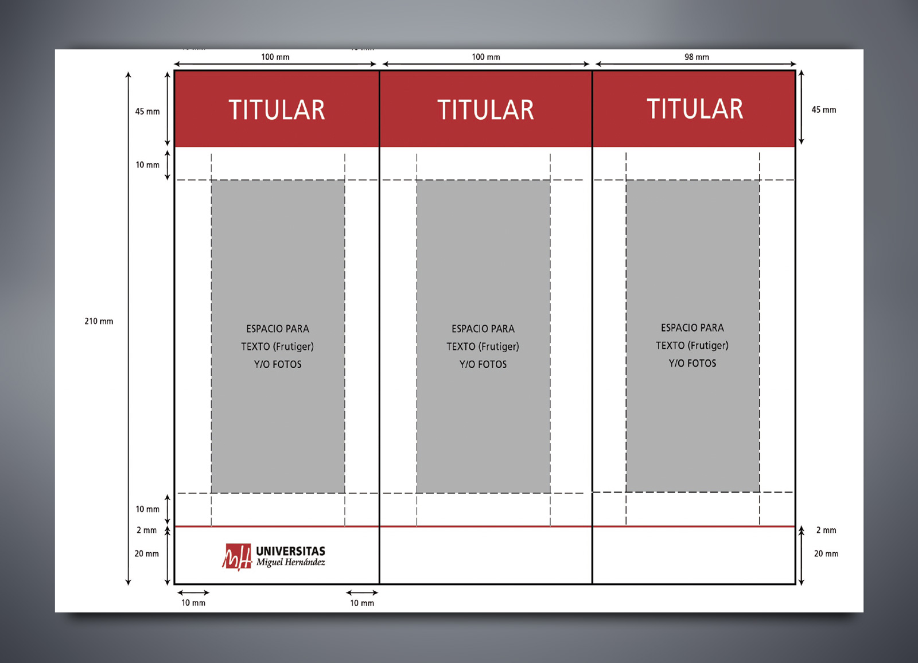Click the red MH emblem in the logo
This screenshot has width=918, height=663.
click(237, 557)
